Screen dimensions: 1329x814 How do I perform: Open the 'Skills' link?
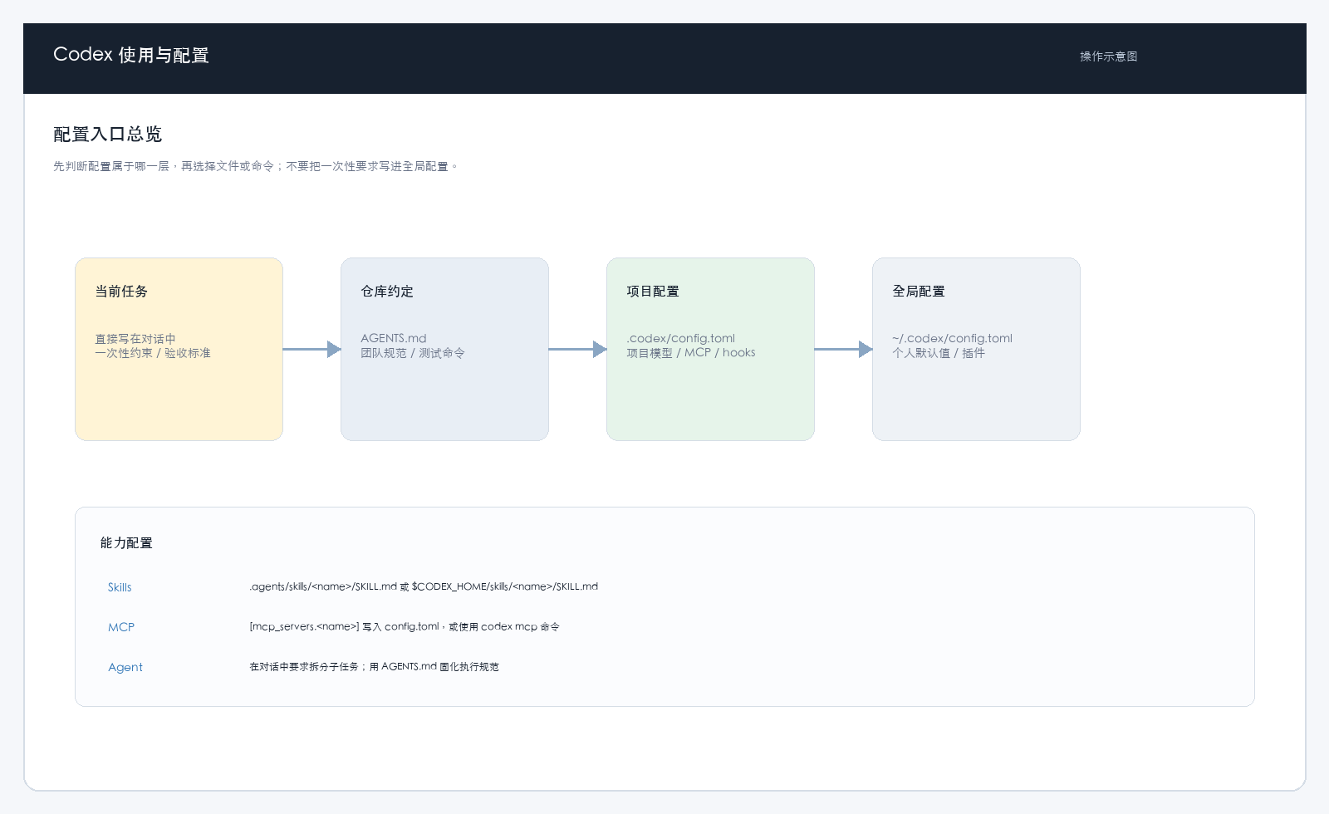[x=120, y=587]
